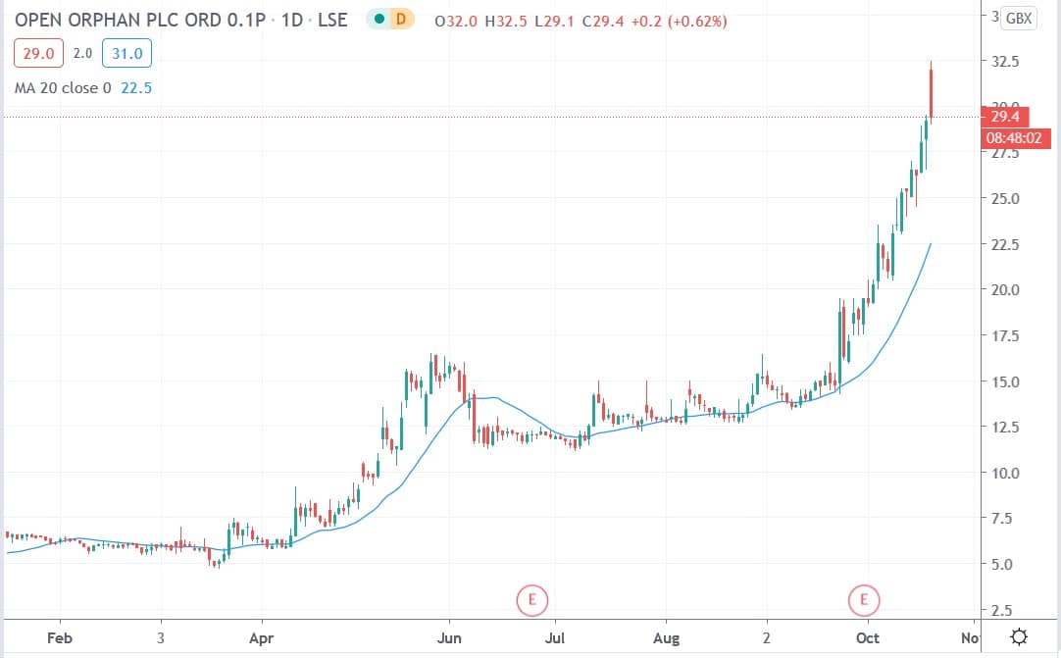Click the blue 31.0 buy price button

(127, 54)
